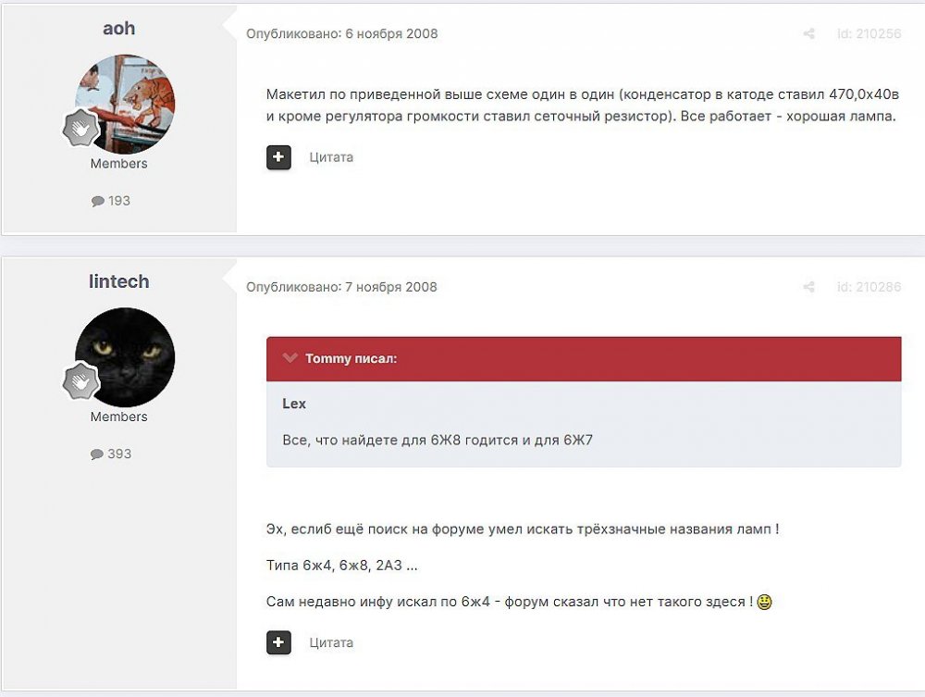Viewport: 925px width, 697px height.
Task: Click the share icon on aoh's post
Action: pos(808,34)
